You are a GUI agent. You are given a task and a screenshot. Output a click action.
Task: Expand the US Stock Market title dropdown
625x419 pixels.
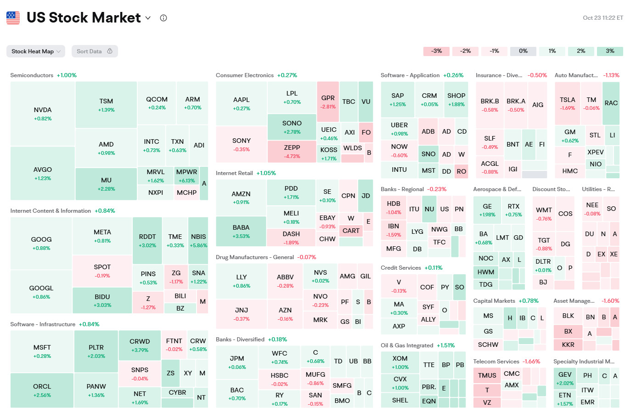(148, 18)
